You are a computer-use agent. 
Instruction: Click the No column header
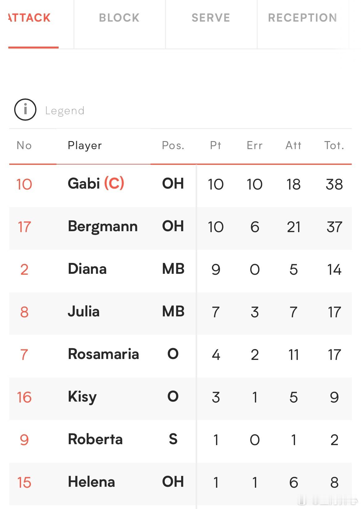24,145
